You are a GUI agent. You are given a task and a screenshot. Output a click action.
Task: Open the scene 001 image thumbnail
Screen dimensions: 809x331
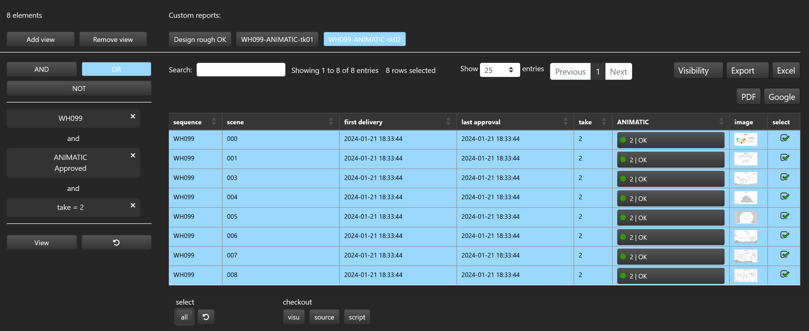[x=746, y=158]
